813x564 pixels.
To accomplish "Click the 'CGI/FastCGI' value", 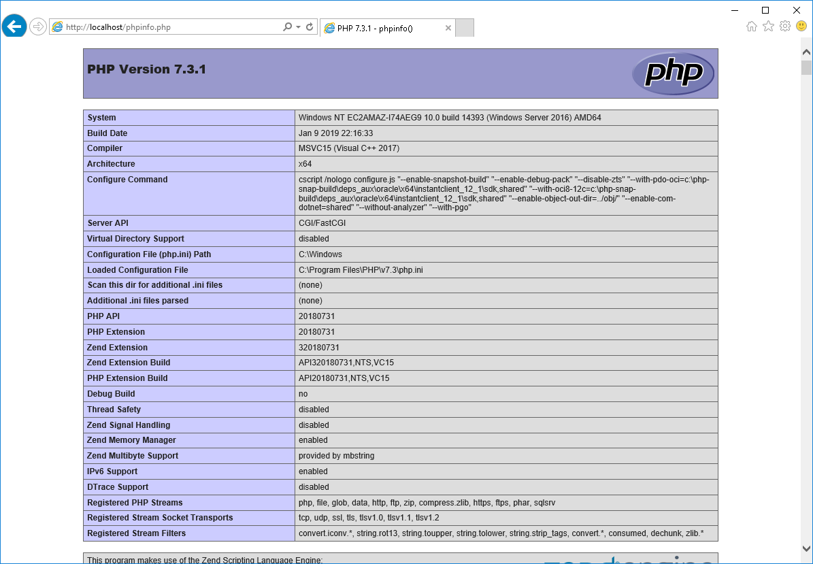I will [x=322, y=223].
